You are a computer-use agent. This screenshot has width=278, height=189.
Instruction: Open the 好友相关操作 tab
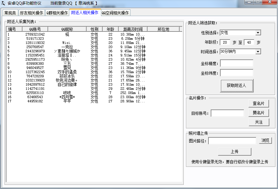click(x=31, y=13)
